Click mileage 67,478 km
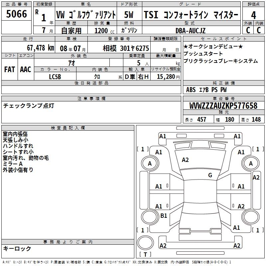The width and height of the screenshot is (266, 266). (x=41, y=48)
